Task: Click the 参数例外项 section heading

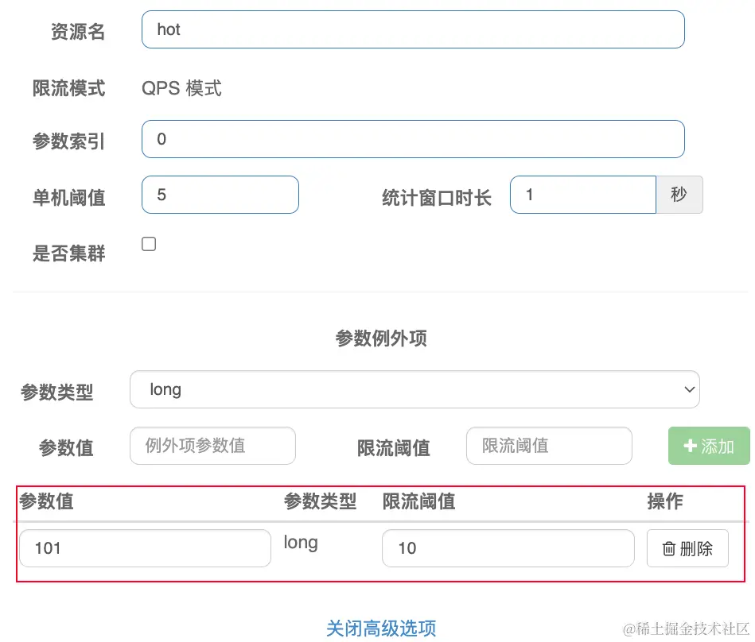Action: tap(381, 338)
